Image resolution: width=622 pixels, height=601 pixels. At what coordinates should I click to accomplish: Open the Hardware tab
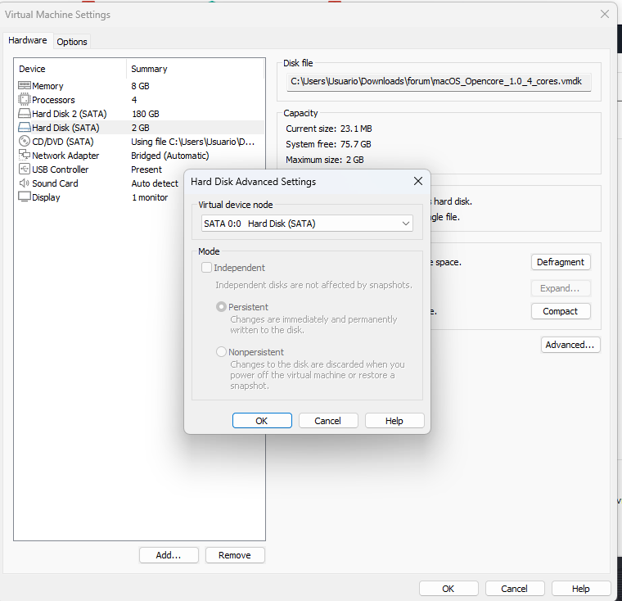(28, 41)
